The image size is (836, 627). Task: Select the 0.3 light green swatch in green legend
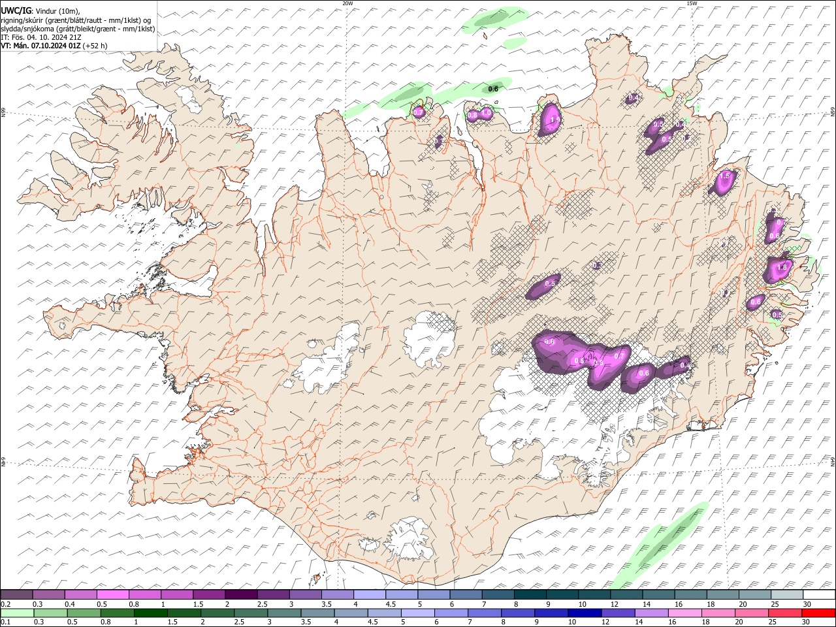[x=50, y=613]
